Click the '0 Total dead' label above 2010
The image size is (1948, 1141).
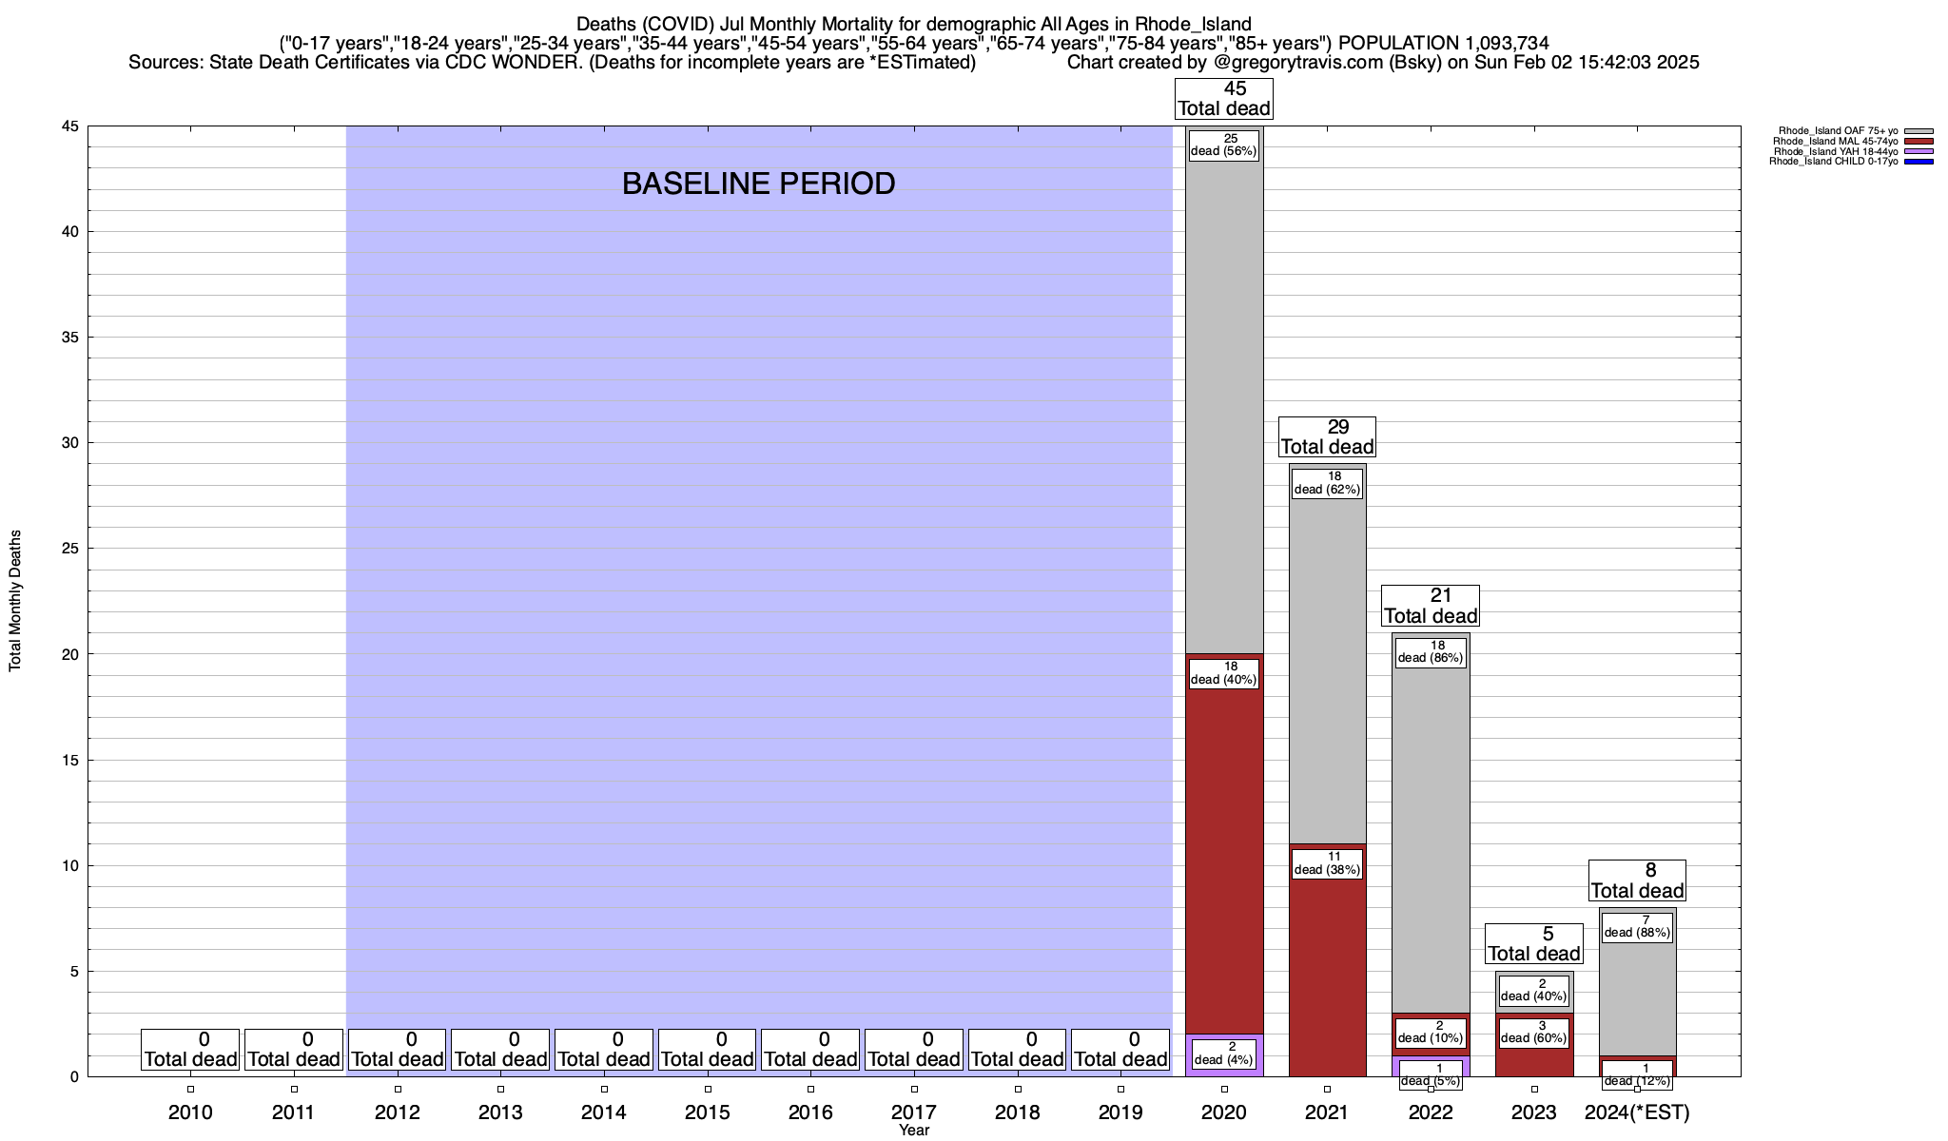(x=190, y=1050)
